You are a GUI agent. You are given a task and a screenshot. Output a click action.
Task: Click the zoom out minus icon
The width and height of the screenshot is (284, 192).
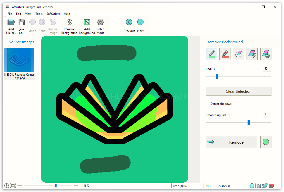tap(20, 186)
